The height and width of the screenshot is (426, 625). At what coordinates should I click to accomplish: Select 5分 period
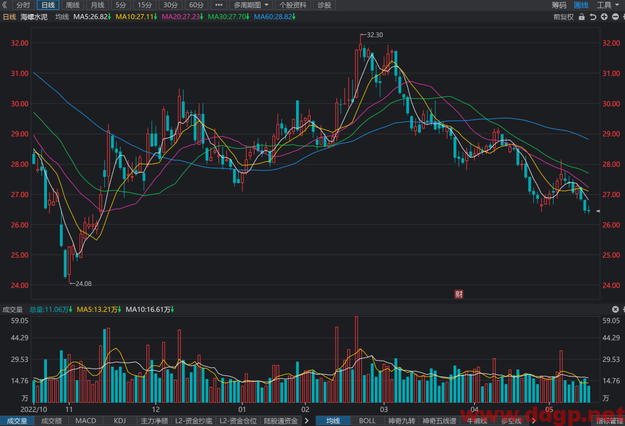tap(121, 5)
